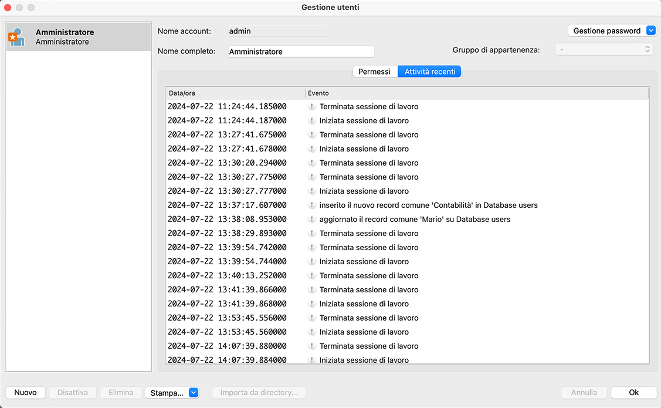This screenshot has width=661, height=408.
Task: Select Amministratore in the user list
Action: (x=79, y=37)
